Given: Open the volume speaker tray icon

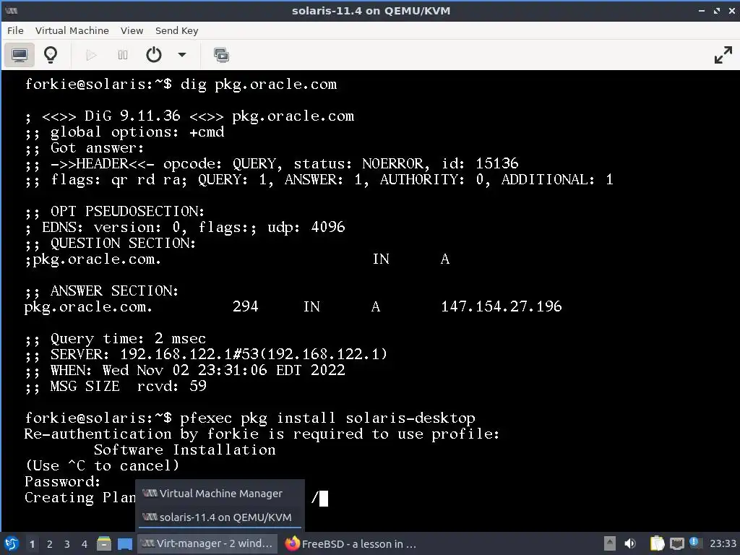Looking at the screenshot, I should pos(629,543).
